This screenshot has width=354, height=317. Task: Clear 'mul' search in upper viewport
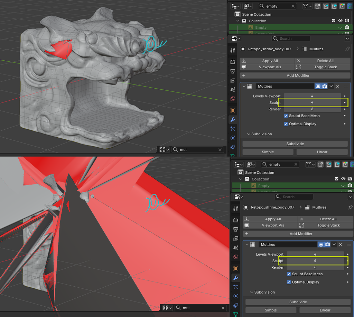click(220, 150)
